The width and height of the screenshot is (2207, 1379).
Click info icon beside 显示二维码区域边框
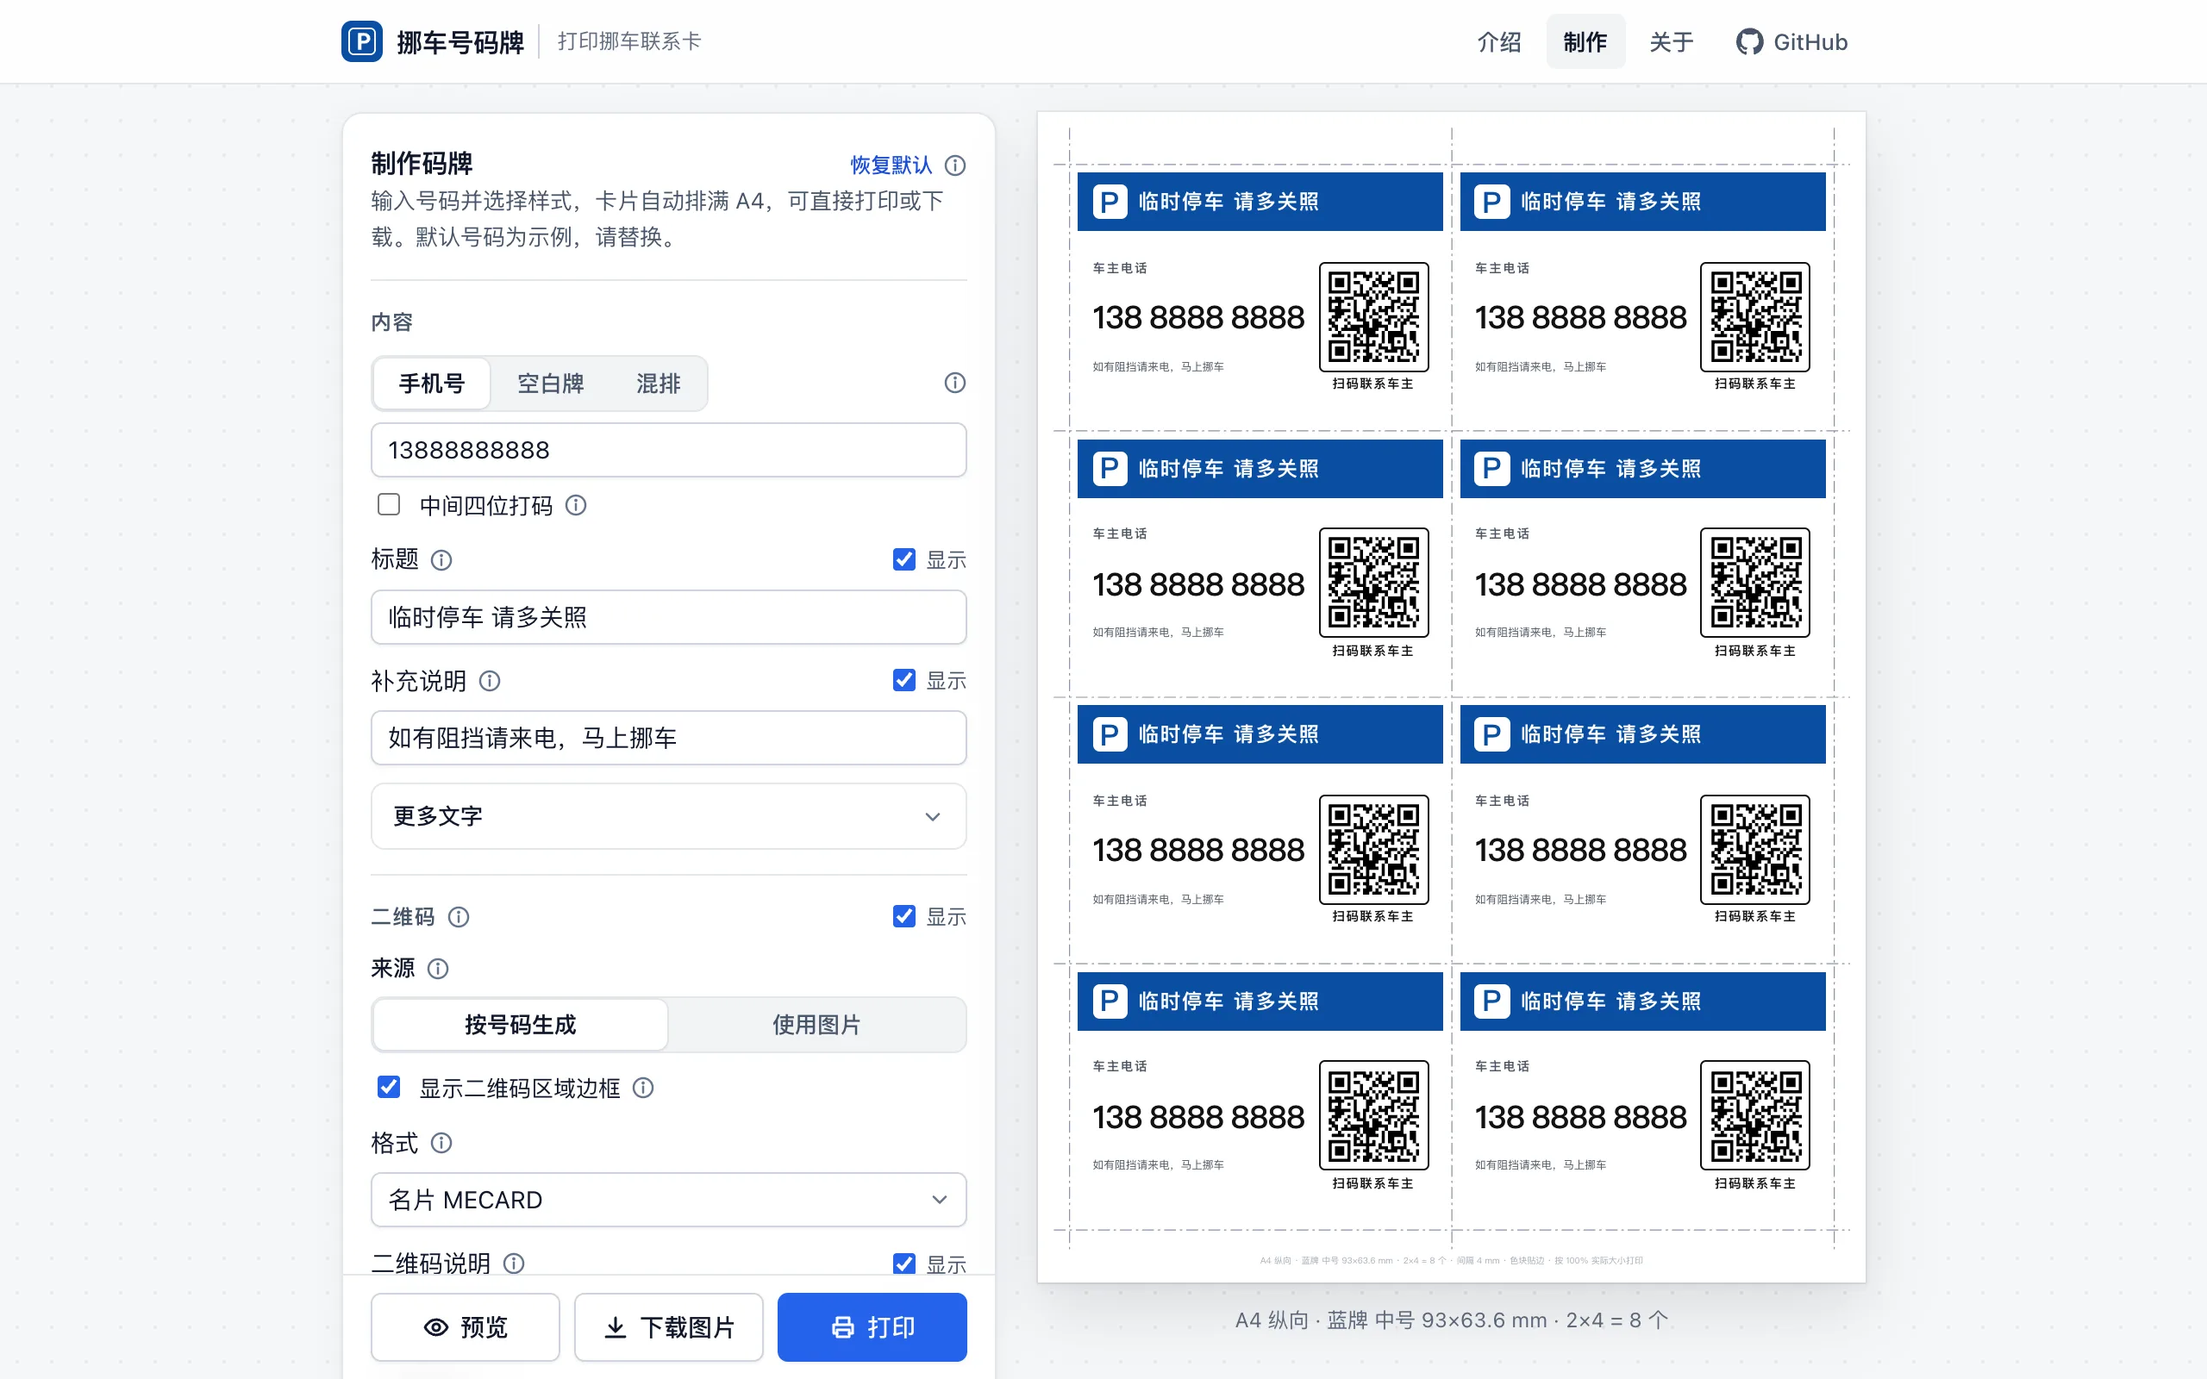(x=643, y=1087)
